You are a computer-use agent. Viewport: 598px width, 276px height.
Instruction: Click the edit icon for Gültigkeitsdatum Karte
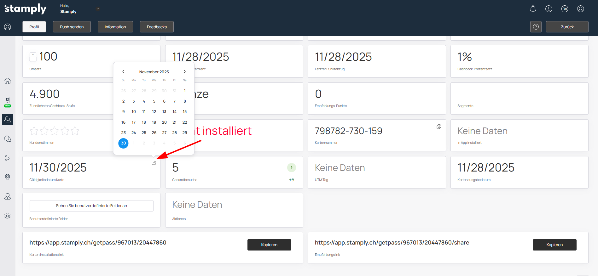pos(154,163)
